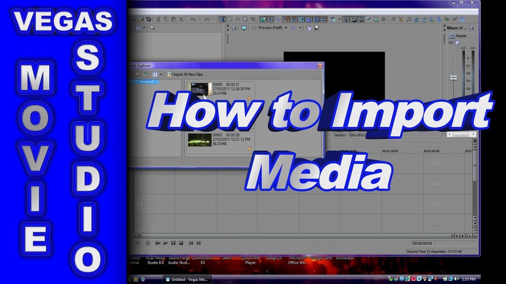
Task: Click the Mixer horizontal scrollbar
Action: [461, 134]
